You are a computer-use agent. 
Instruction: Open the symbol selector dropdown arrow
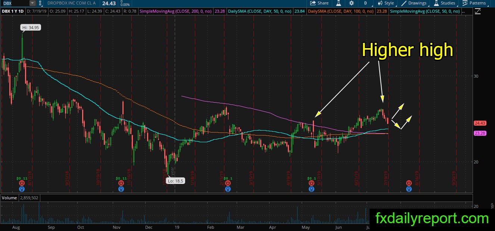click(32, 3)
